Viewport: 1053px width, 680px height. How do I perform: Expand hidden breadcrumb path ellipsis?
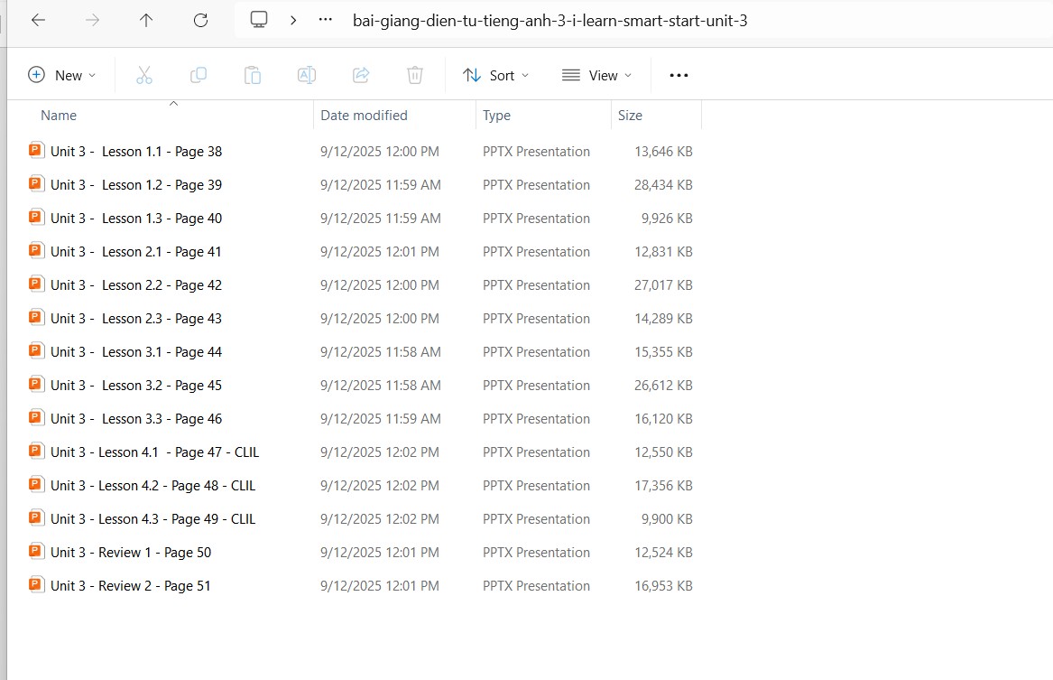(326, 20)
